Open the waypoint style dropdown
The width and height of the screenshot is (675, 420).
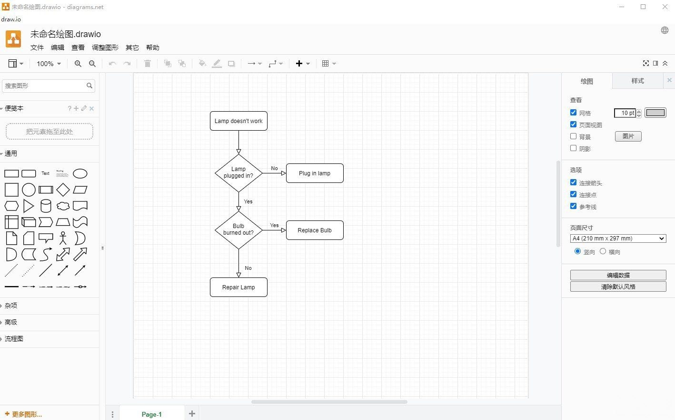pyautogui.click(x=276, y=64)
